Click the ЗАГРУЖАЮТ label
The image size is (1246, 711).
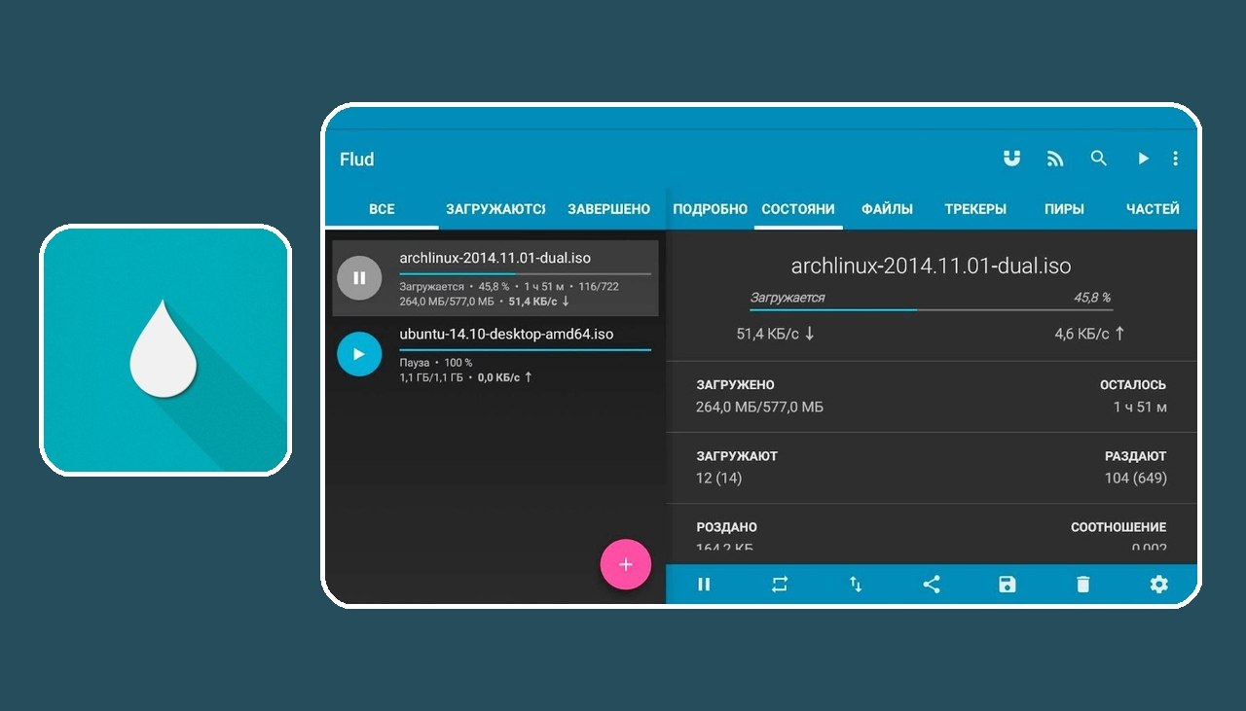(737, 456)
